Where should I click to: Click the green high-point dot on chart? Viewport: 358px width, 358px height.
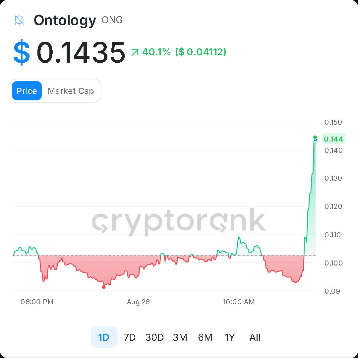pos(315,137)
